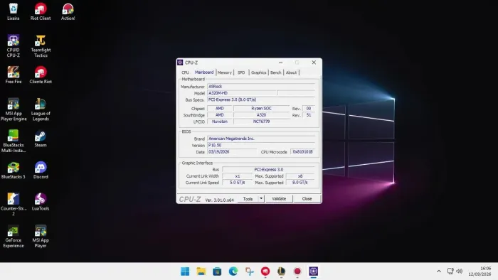498x280 pixels.
Task: Open the Discord desktop shortcut
Action: [41, 171]
